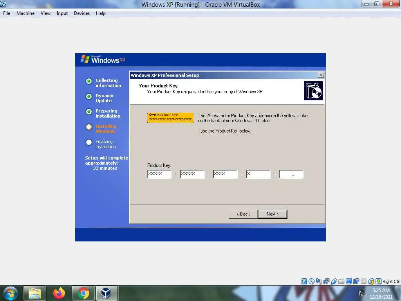The height and width of the screenshot is (301, 401).
Task: Click the Installing Windows step indicator
Action: (89, 127)
